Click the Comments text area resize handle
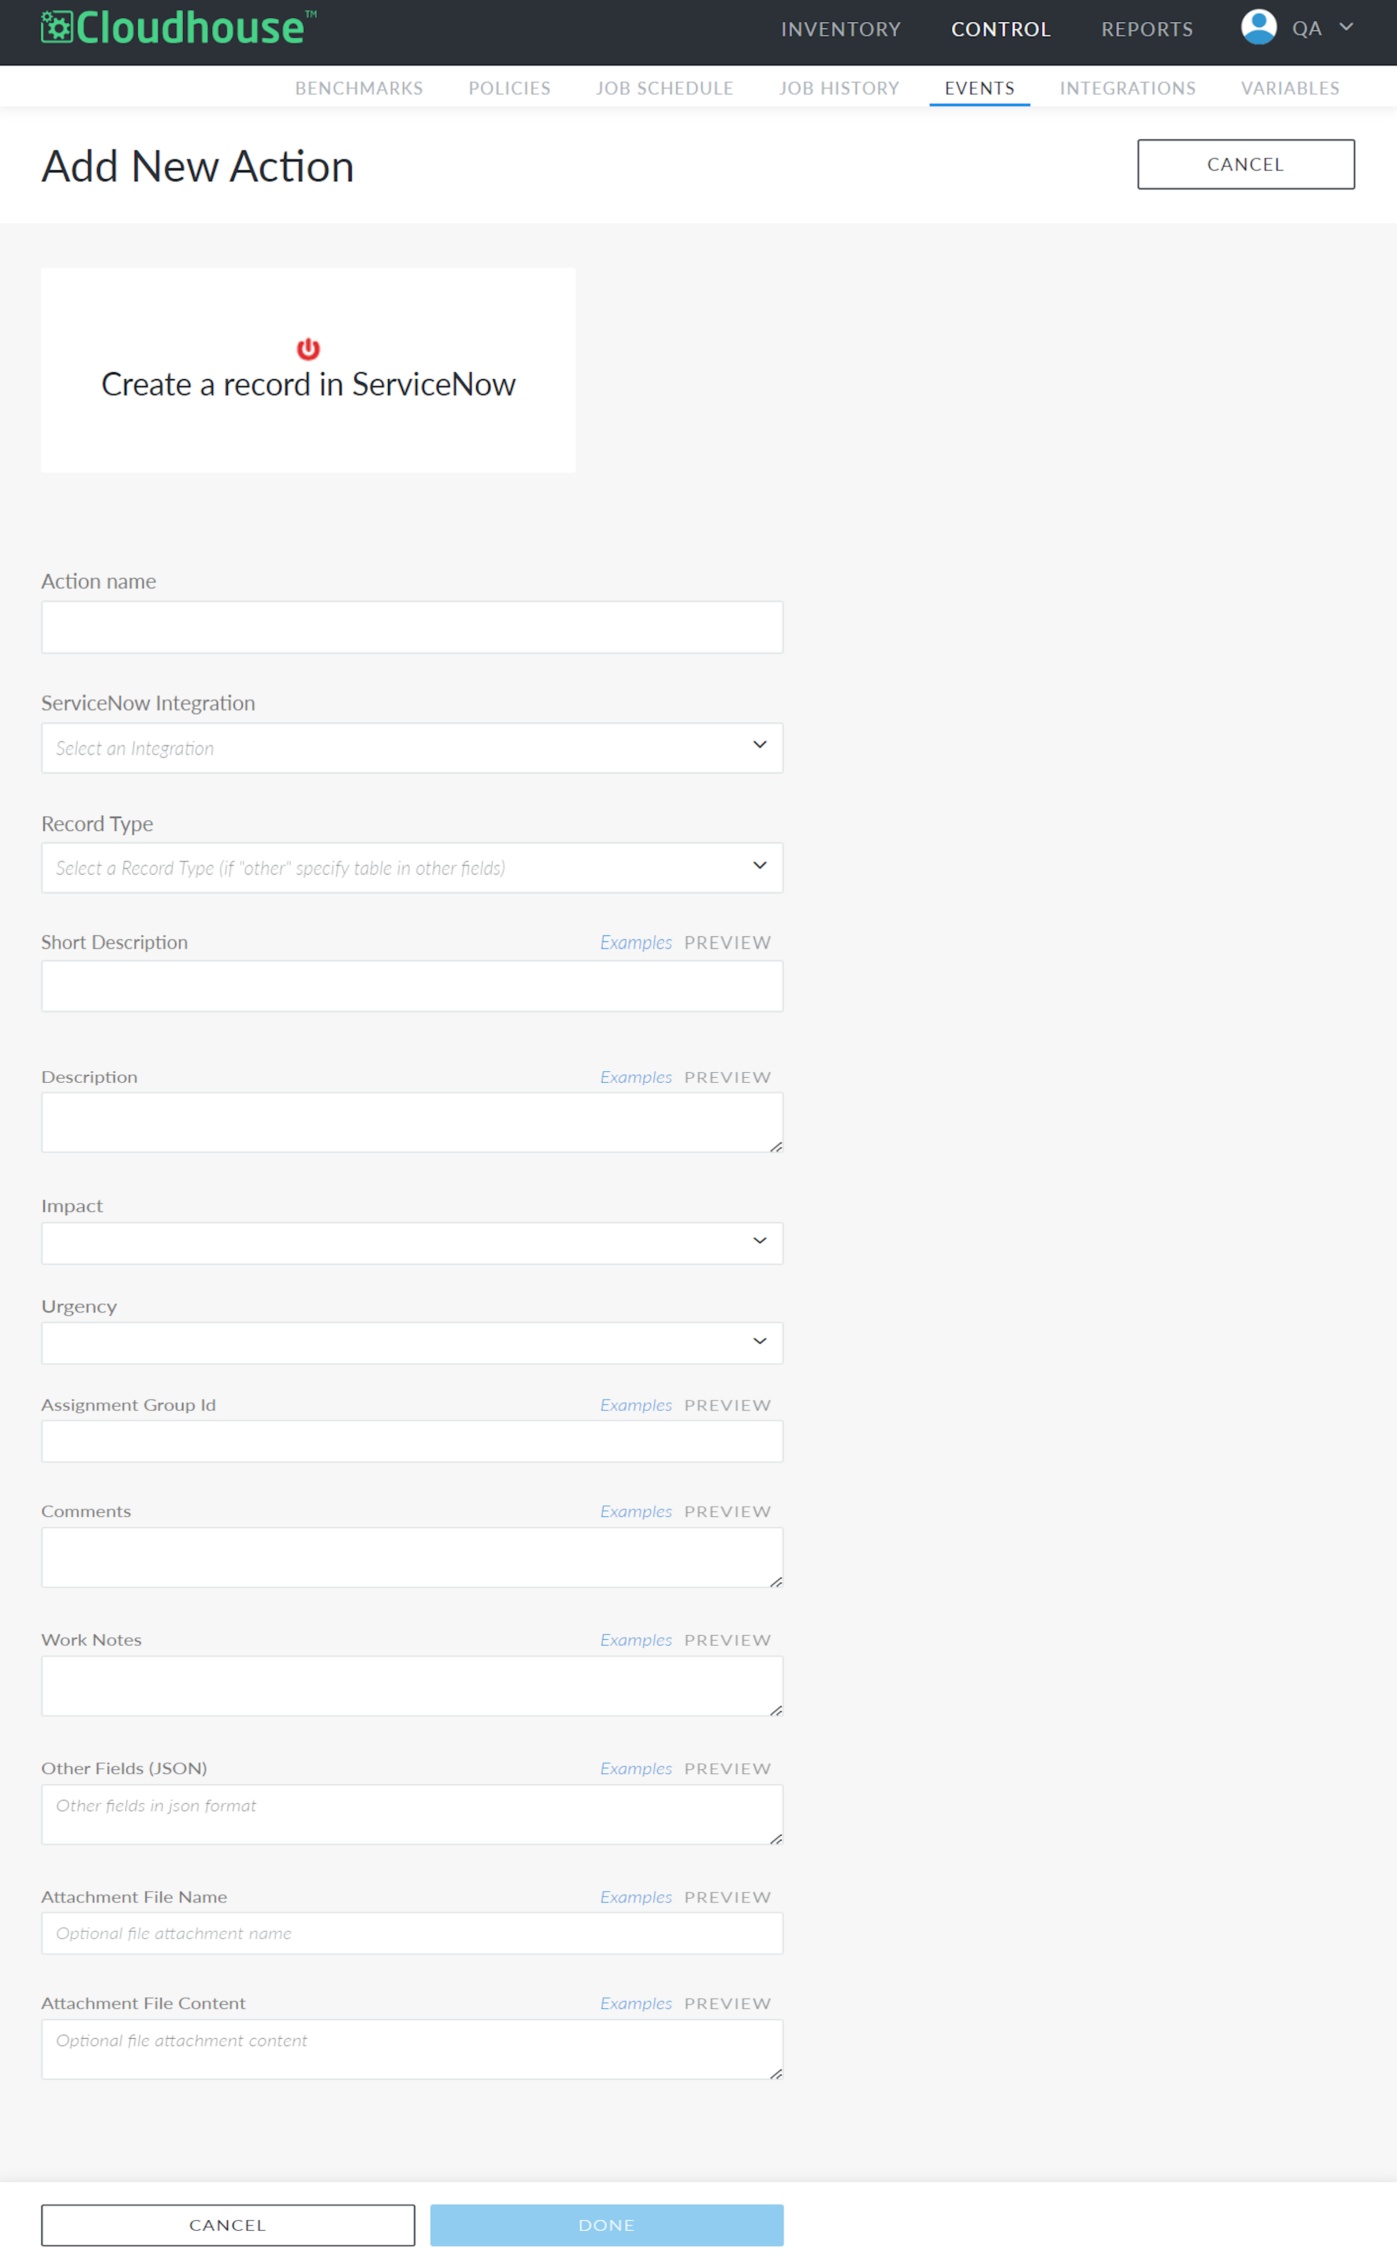1397x2255 pixels. tap(776, 1582)
